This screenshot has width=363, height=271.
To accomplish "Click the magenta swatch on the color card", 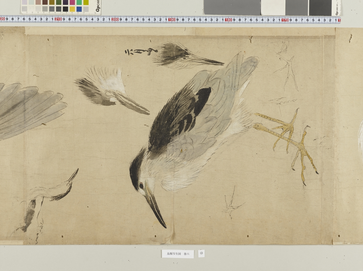I will click(72, 2).
